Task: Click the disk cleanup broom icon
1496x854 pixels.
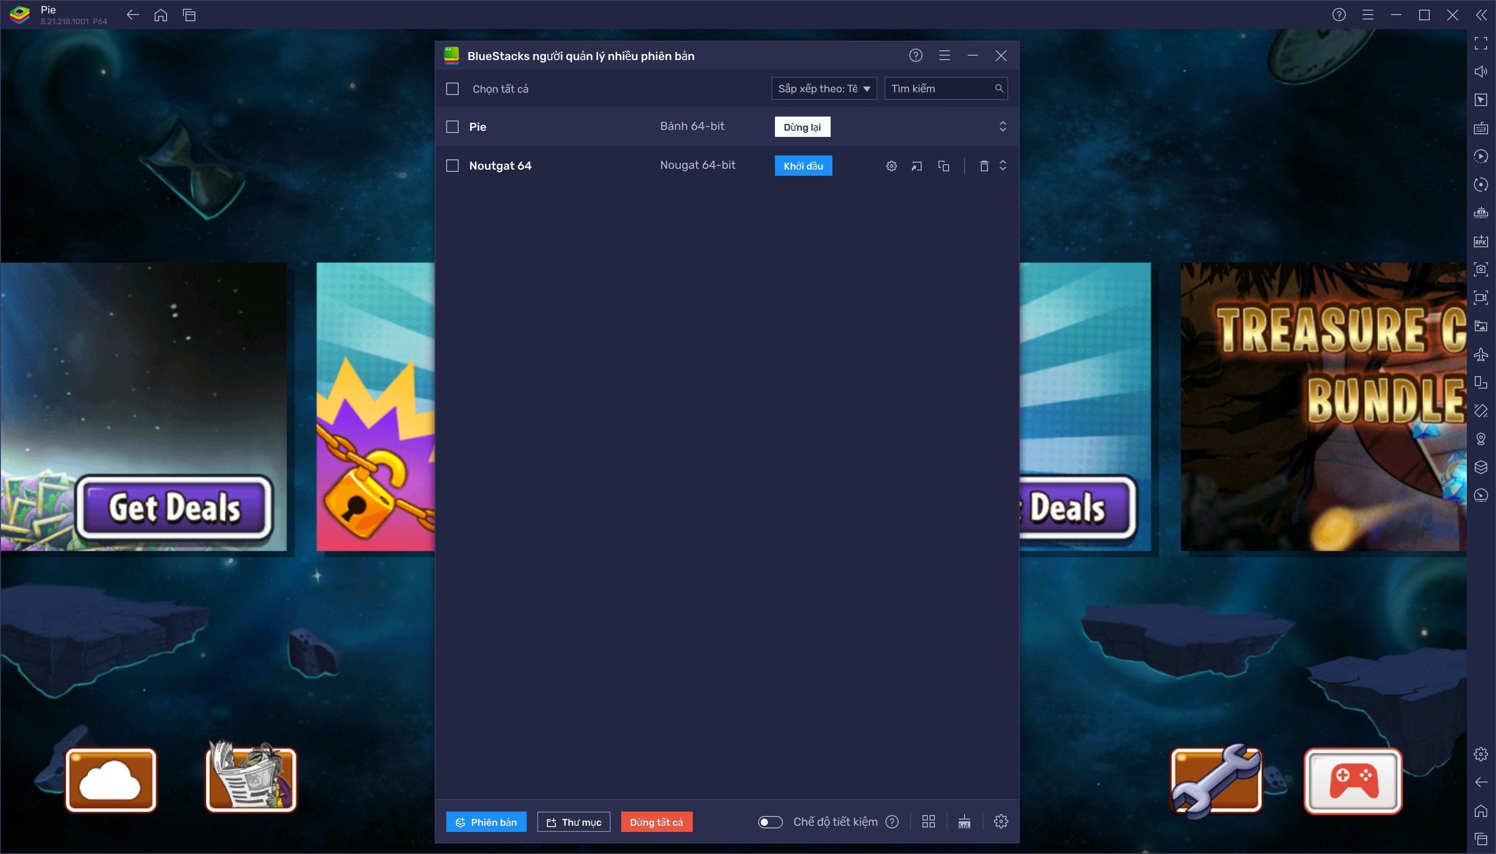Action: pyautogui.click(x=964, y=822)
